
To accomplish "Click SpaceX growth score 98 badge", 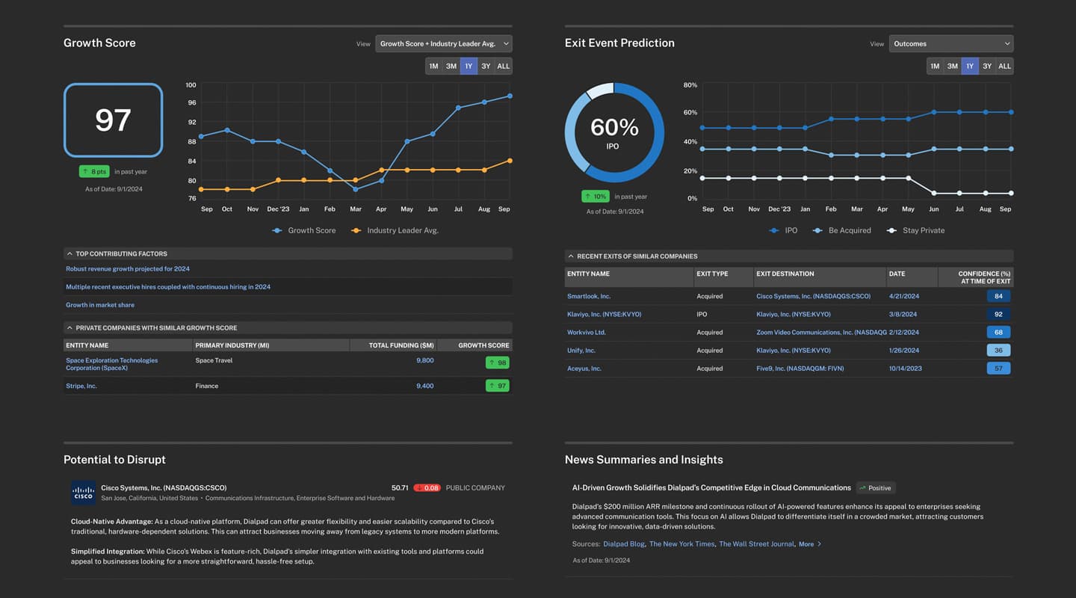I will click(x=497, y=363).
